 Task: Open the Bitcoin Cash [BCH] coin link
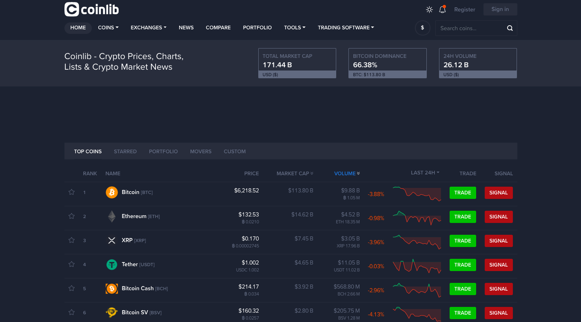pos(145,288)
